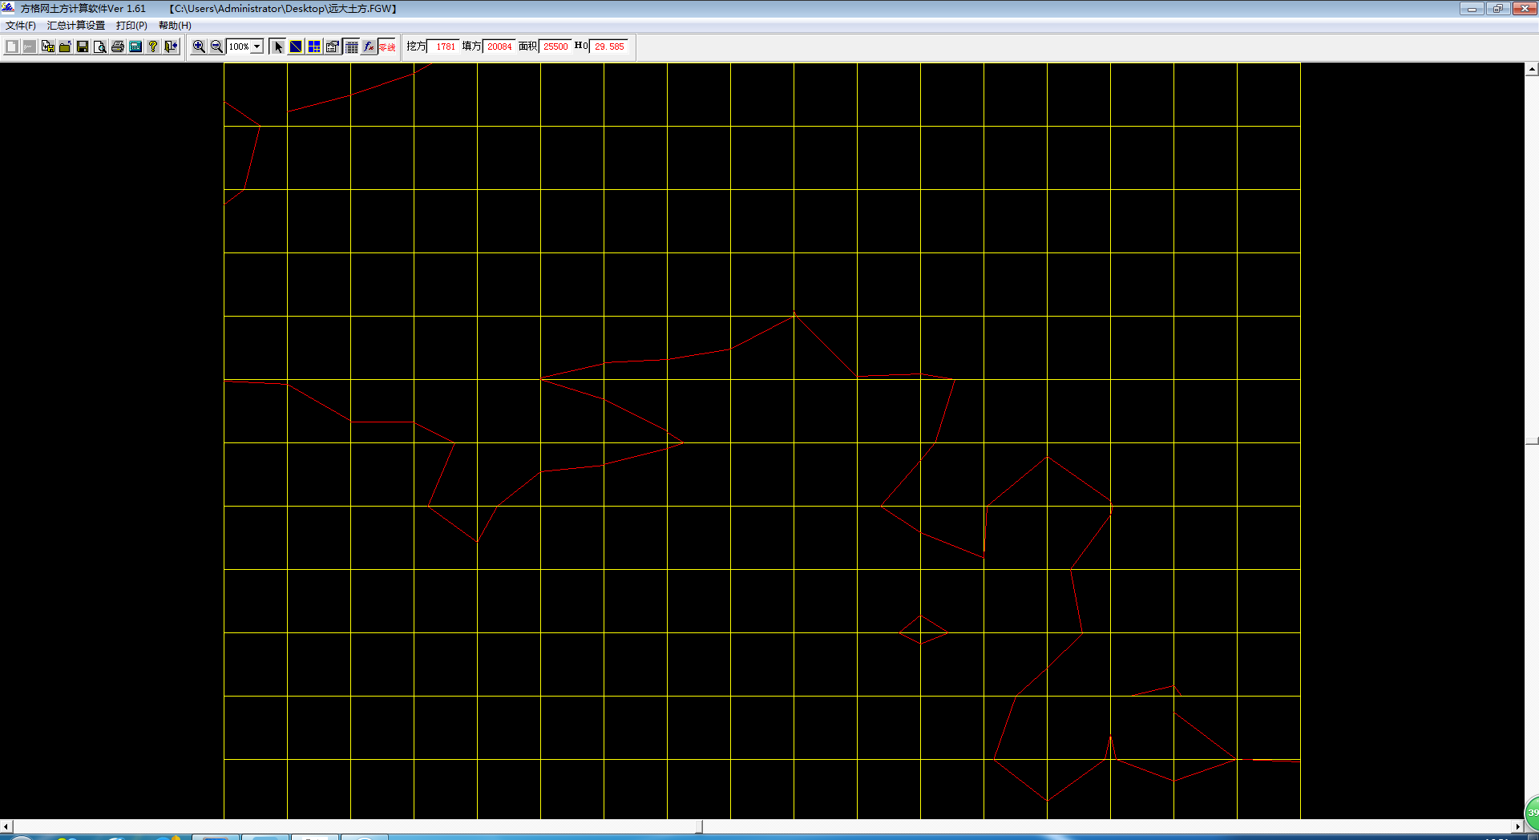Viewport: 1539px width, 840px height.
Task: Click the vertical scrollbar up arrow
Action: coord(1532,70)
